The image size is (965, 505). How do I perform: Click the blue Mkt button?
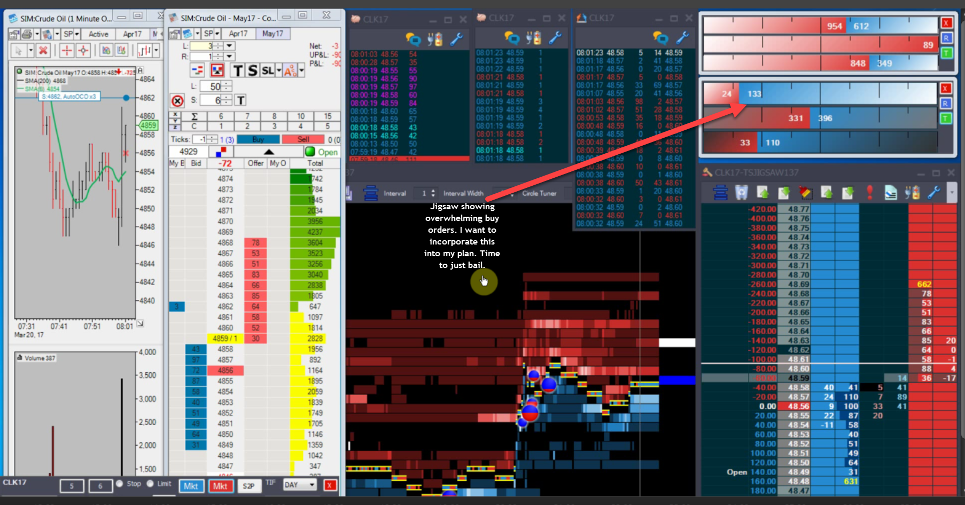tap(191, 486)
